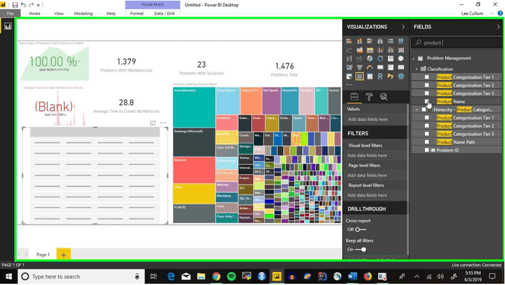Viewport: 505px width, 285px height.
Task: Select the Map globe visual
Action: (x=401, y=58)
